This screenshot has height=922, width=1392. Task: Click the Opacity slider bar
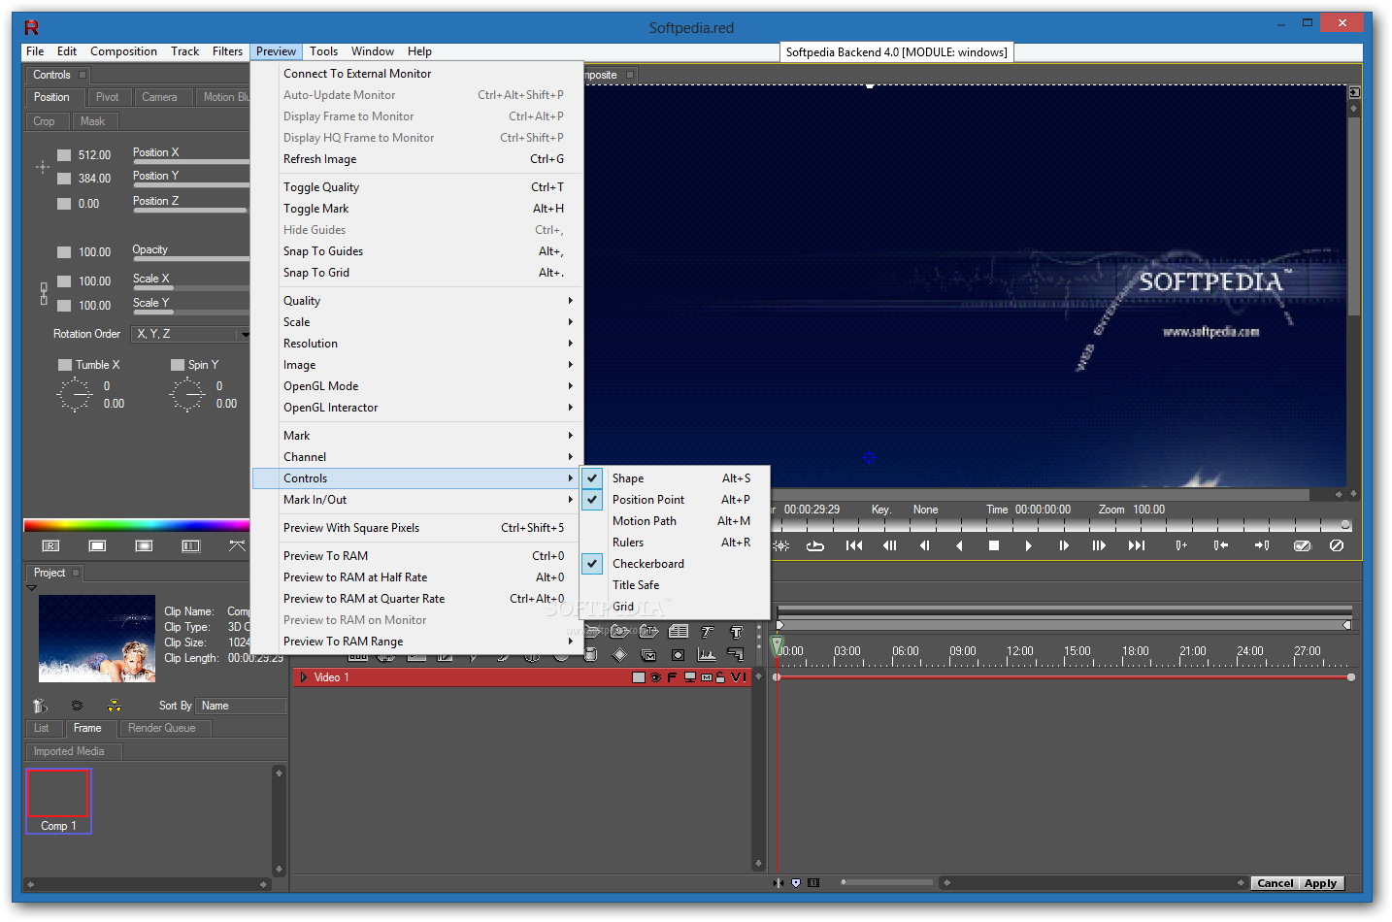coord(191,258)
